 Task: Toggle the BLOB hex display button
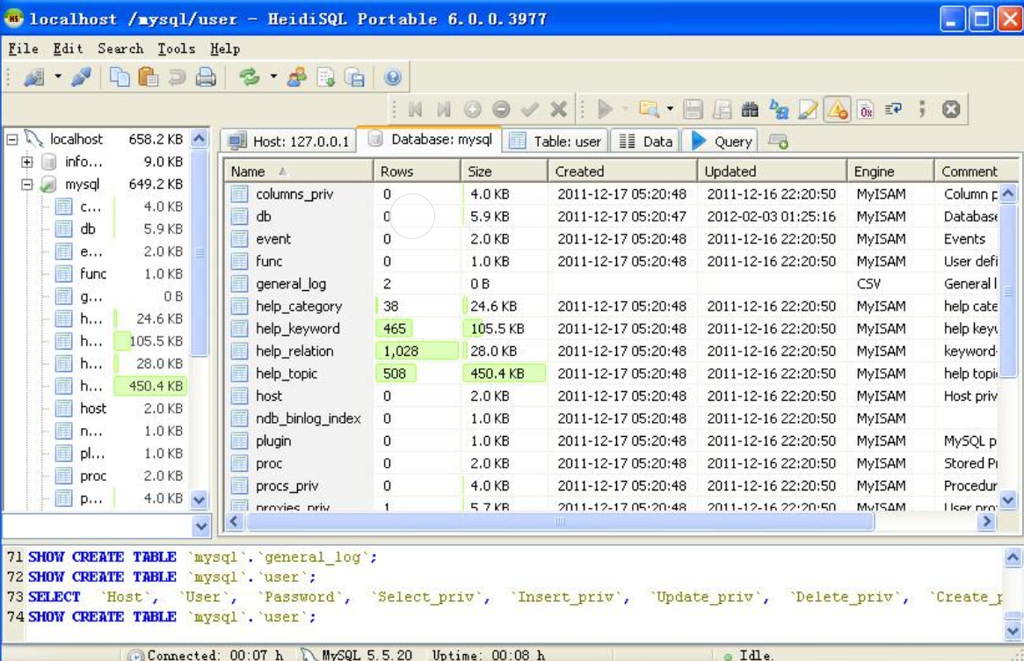coord(866,110)
